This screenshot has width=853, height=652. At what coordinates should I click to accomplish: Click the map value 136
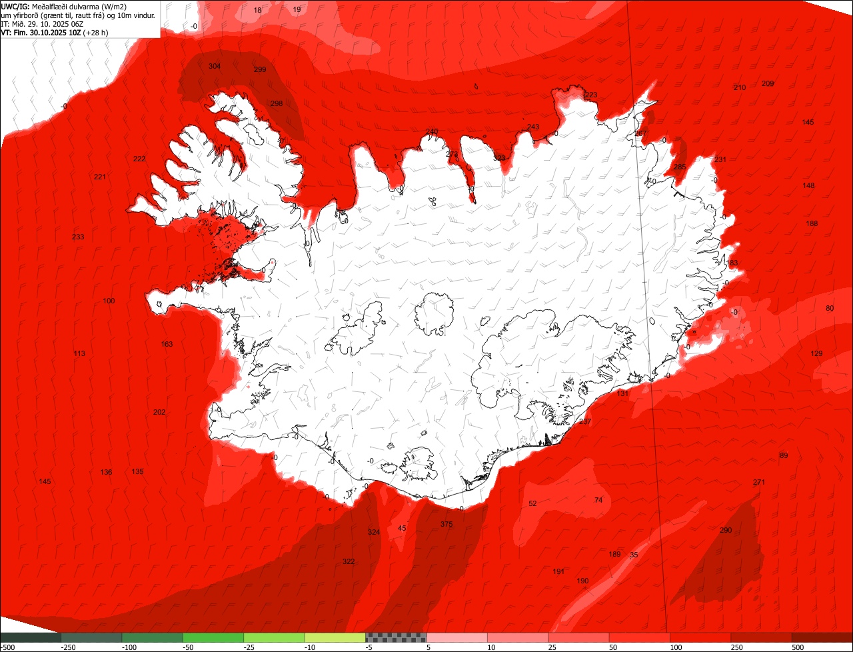pyautogui.click(x=106, y=472)
